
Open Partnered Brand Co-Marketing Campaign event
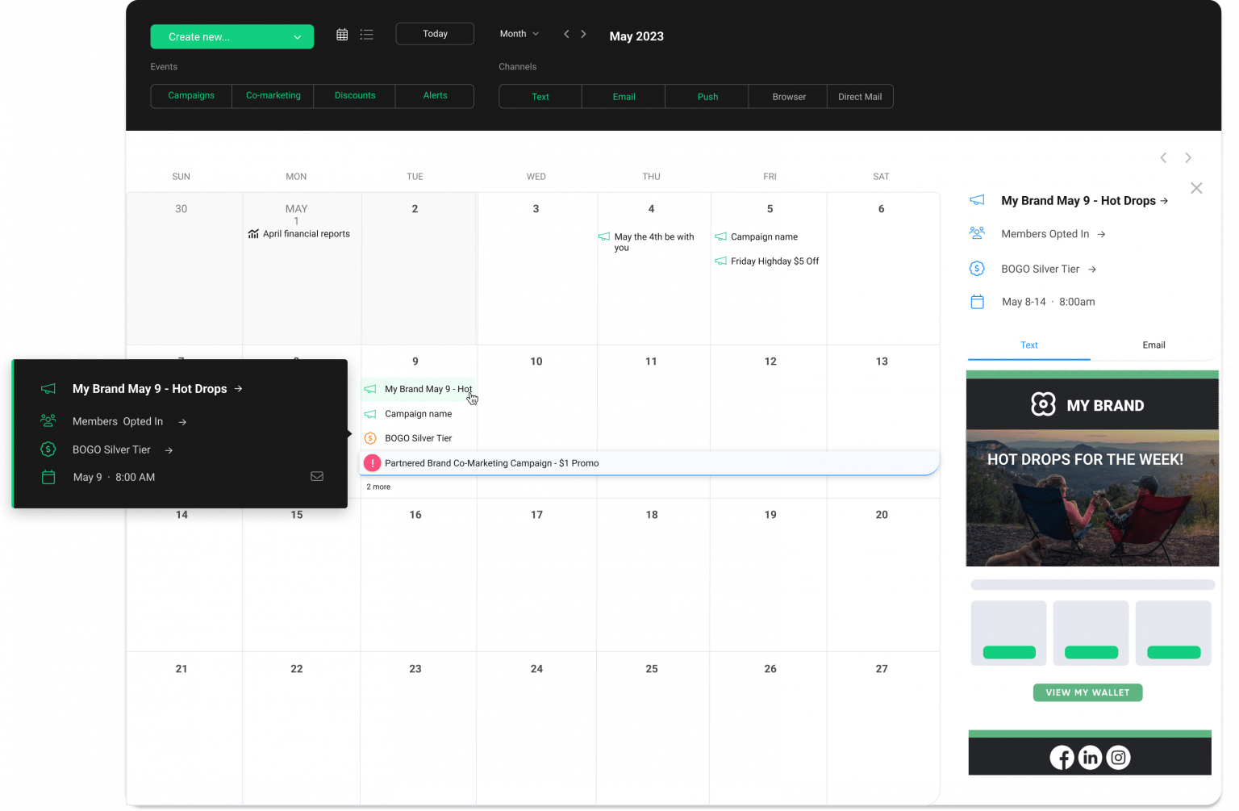pyautogui.click(x=650, y=463)
